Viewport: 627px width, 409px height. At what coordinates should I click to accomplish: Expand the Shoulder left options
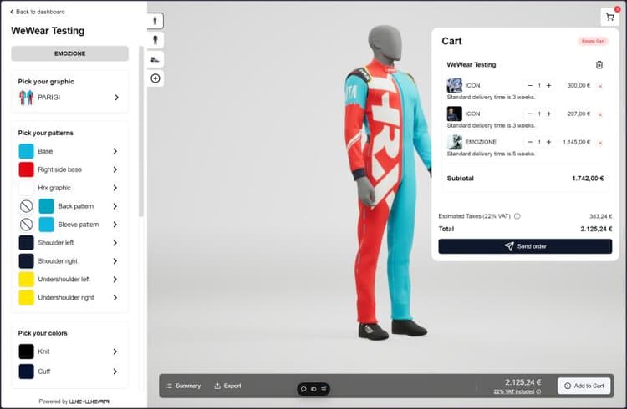(x=115, y=243)
